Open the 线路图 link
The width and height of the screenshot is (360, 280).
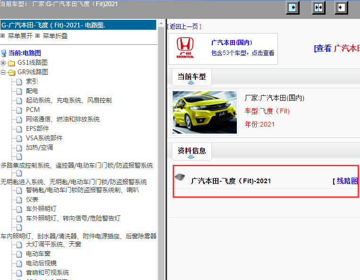[347, 181]
